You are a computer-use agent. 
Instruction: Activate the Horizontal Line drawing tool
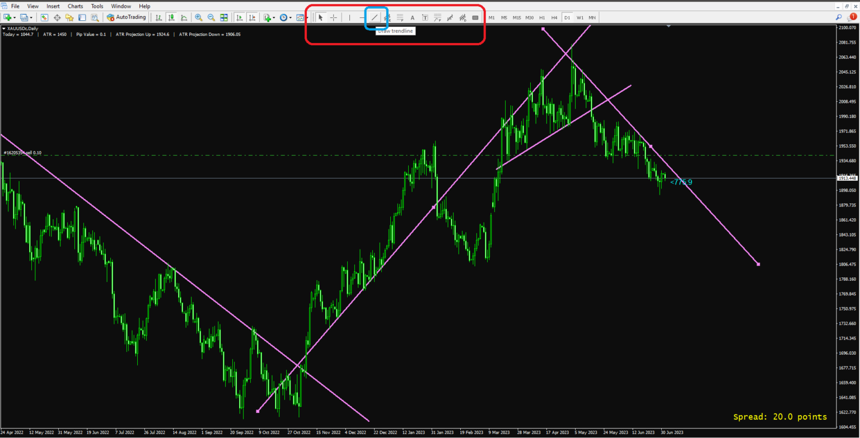[x=361, y=17]
